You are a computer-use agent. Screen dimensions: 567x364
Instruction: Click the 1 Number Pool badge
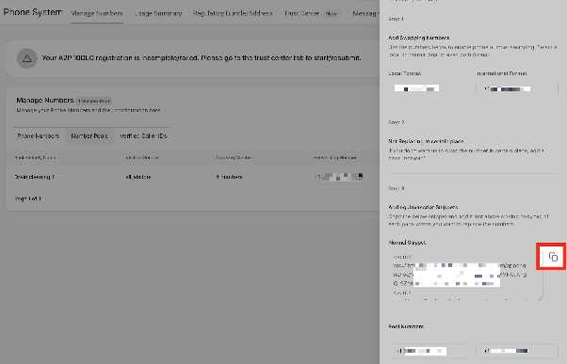pyautogui.click(x=94, y=102)
